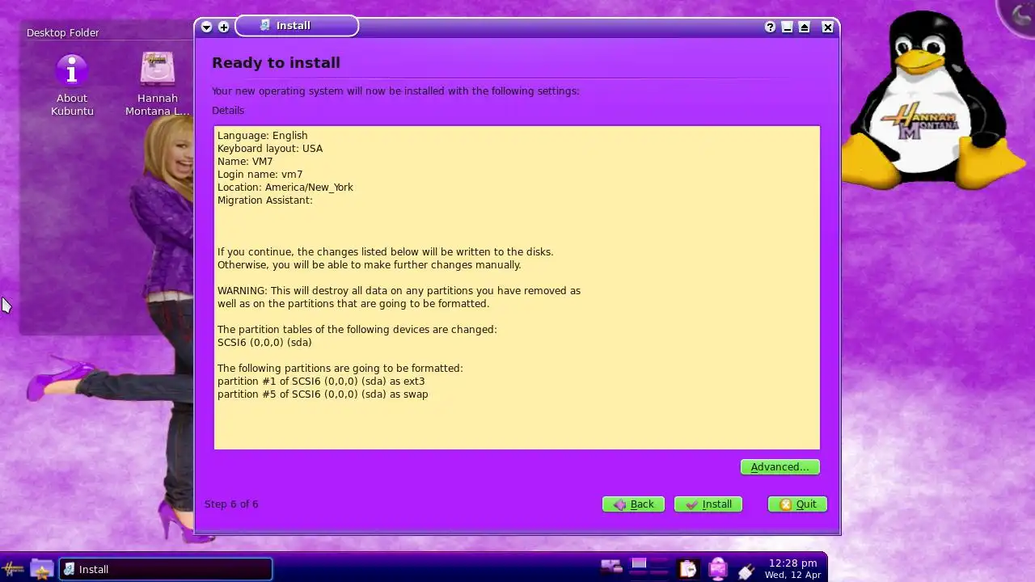Quit the installer

tap(797, 504)
